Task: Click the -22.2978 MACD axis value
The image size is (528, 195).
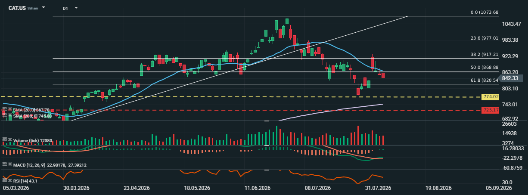Action: click(x=512, y=158)
